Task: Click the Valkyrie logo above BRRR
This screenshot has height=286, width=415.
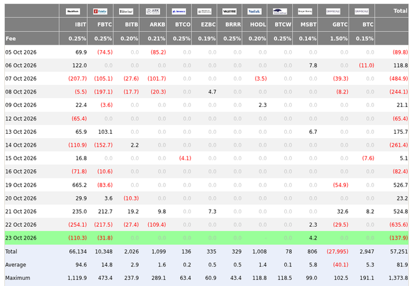Action: click(229, 12)
